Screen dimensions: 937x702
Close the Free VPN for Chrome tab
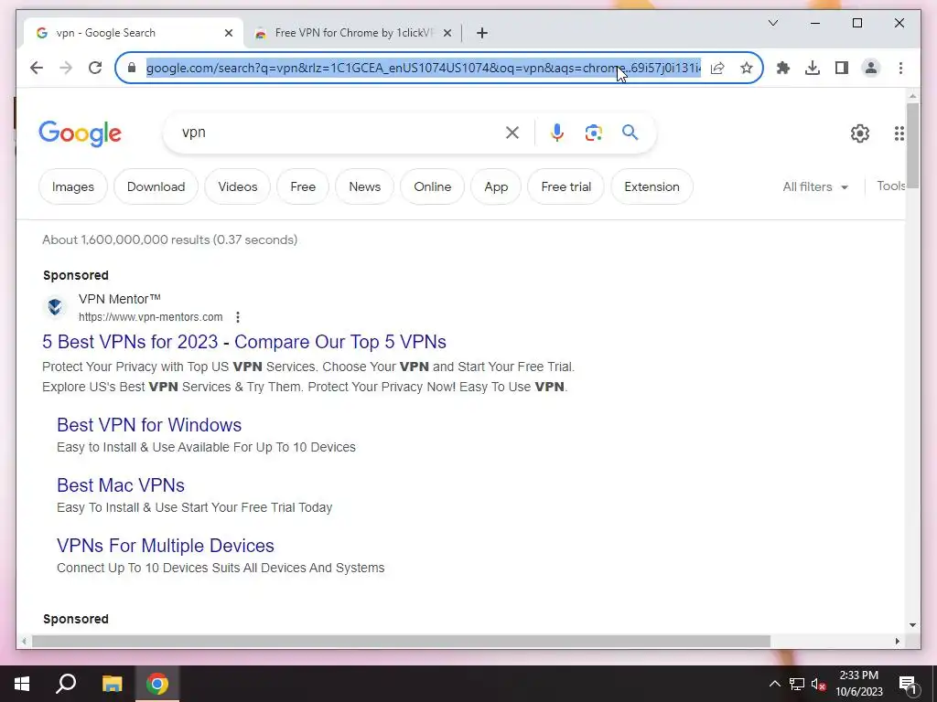[447, 33]
